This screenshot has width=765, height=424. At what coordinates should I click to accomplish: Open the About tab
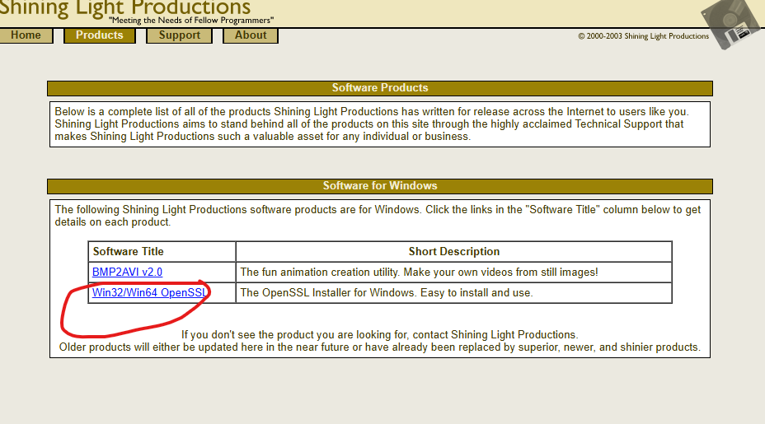(251, 35)
